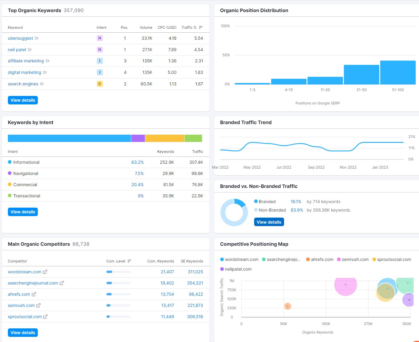Select the Branded vs. Non-Branded Traffic header

tap(258, 186)
